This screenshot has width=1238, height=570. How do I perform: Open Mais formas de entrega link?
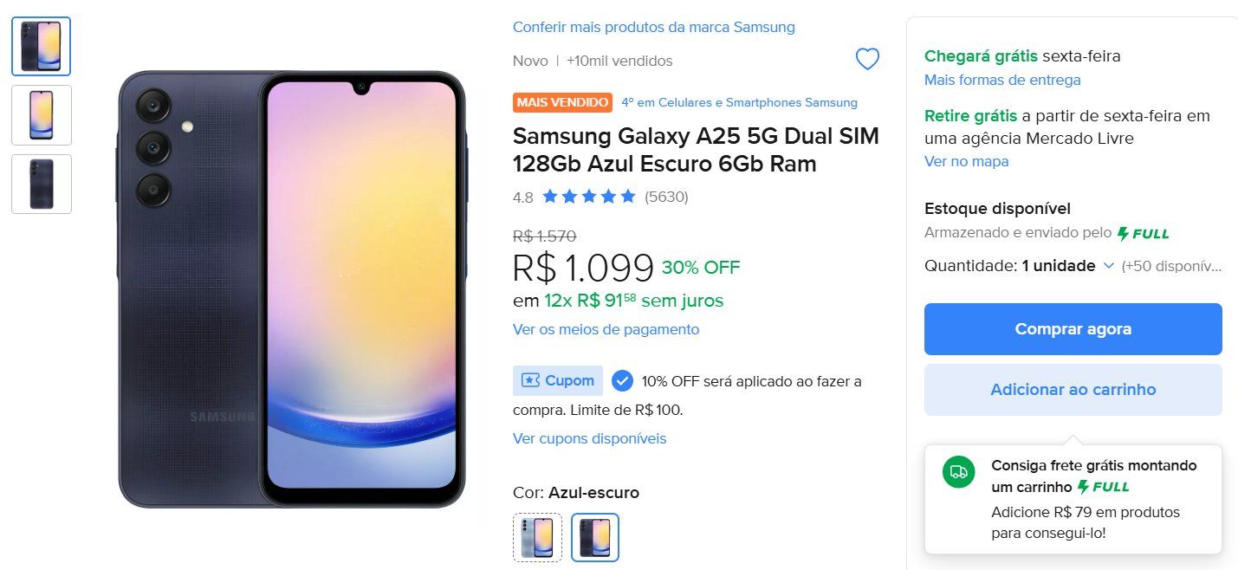point(1002,80)
